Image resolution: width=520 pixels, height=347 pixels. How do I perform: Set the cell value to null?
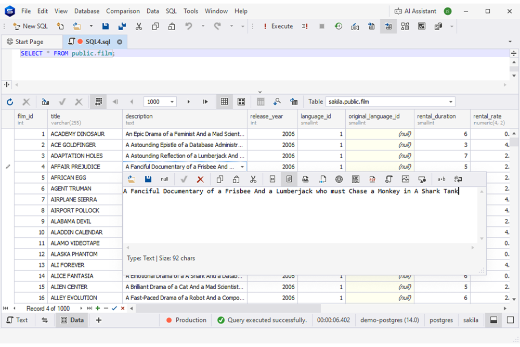pyautogui.click(x=164, y=179)
